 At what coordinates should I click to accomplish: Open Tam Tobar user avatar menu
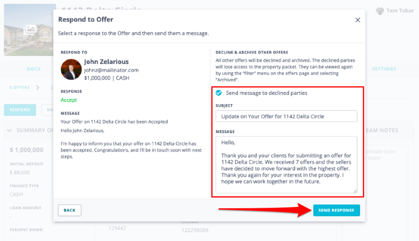[x=380, y=11]
